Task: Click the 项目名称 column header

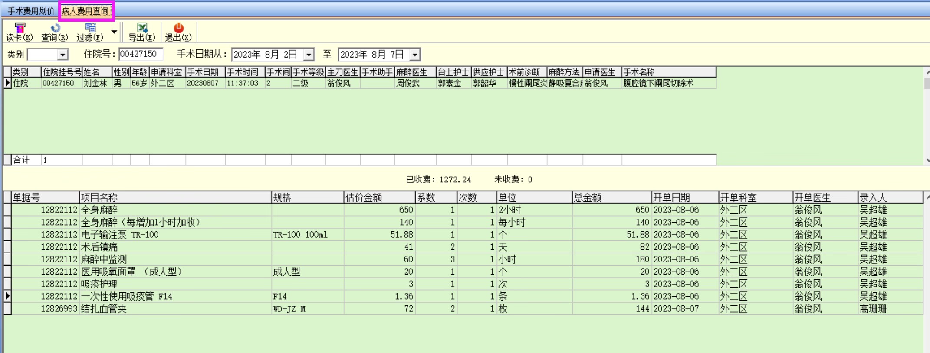Action: 175,198
